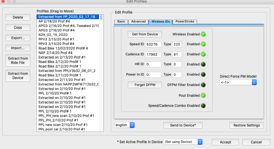Click the Speed ID input field

tap(153, 44)
